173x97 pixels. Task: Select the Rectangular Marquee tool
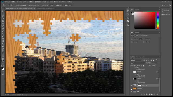pos(3,14)
